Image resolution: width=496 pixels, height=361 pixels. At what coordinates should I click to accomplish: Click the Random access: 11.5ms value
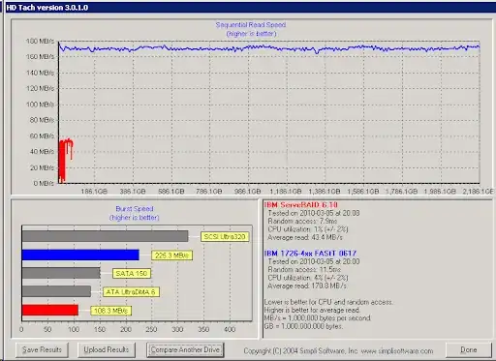[304, 269]
